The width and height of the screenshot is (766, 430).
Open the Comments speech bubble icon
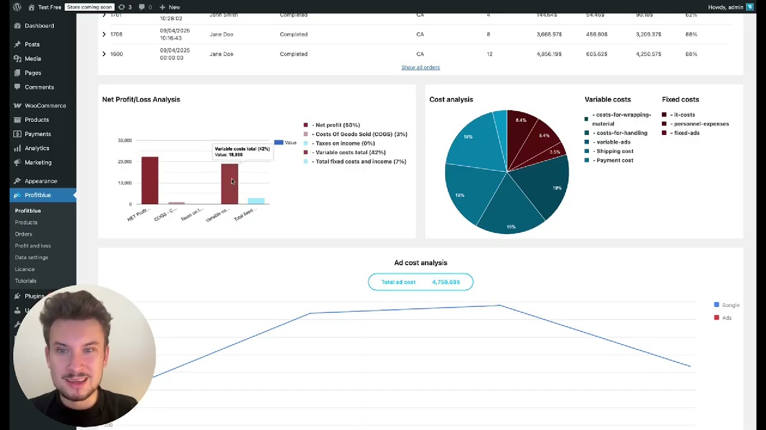(x=19, y=87)
